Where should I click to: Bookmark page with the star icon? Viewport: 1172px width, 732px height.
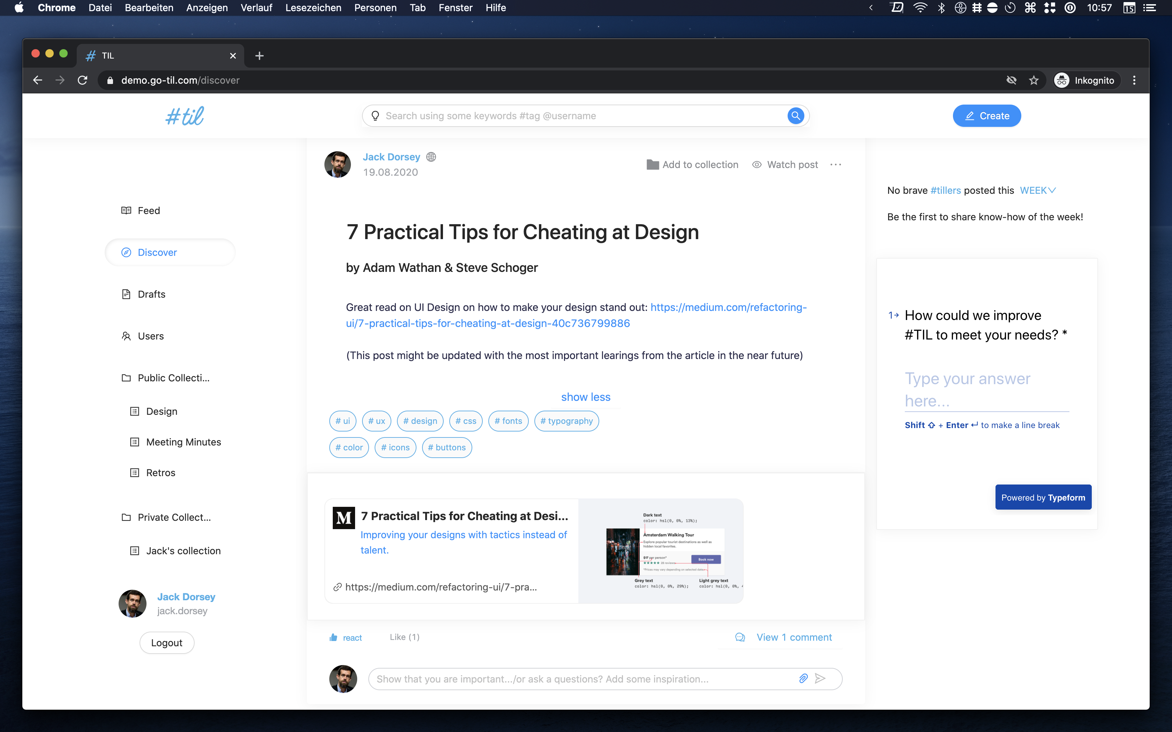tap(1034, 81)
